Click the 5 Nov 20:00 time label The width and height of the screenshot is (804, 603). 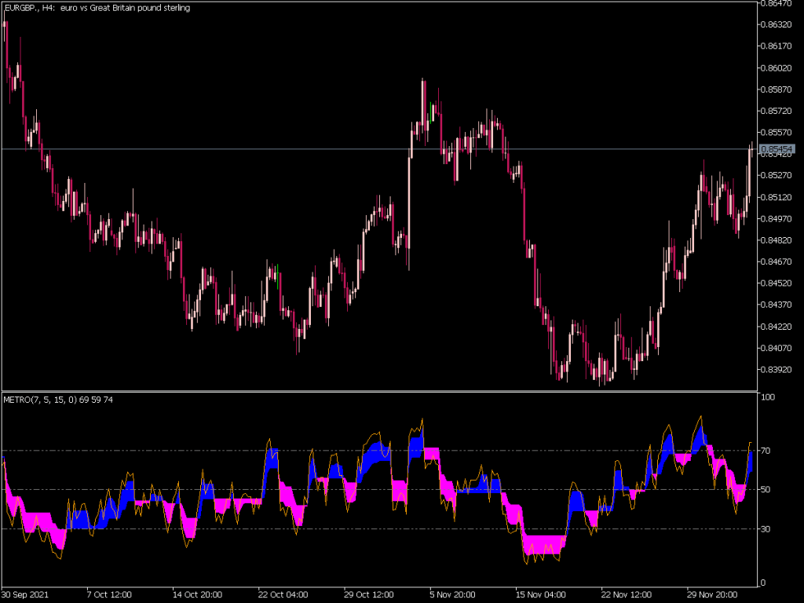click(x=451, y=594)
